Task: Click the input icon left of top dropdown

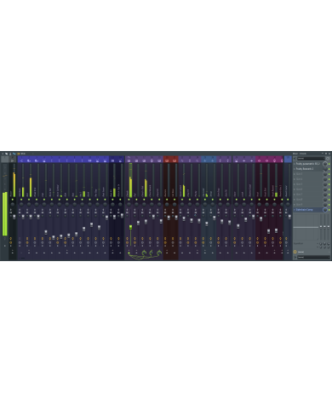Action: [x=295, y=159]
